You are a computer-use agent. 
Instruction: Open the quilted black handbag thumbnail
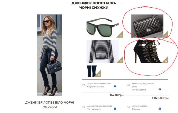click(147, 26)
